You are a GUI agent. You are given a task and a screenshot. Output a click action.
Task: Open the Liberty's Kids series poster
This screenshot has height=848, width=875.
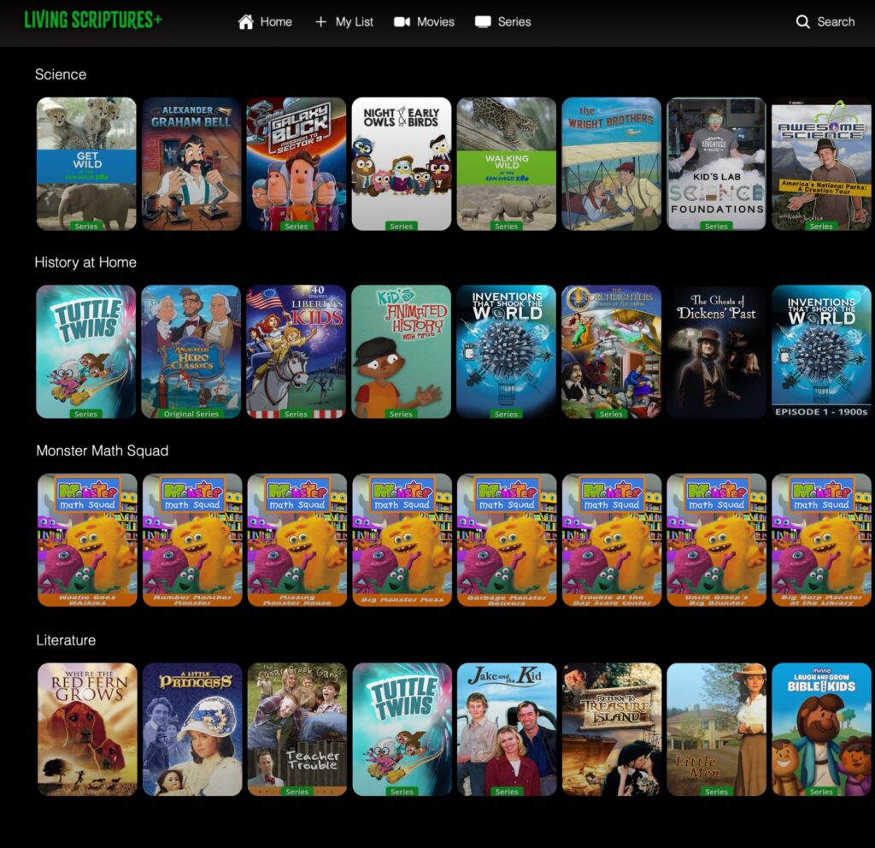click(296, 351)
